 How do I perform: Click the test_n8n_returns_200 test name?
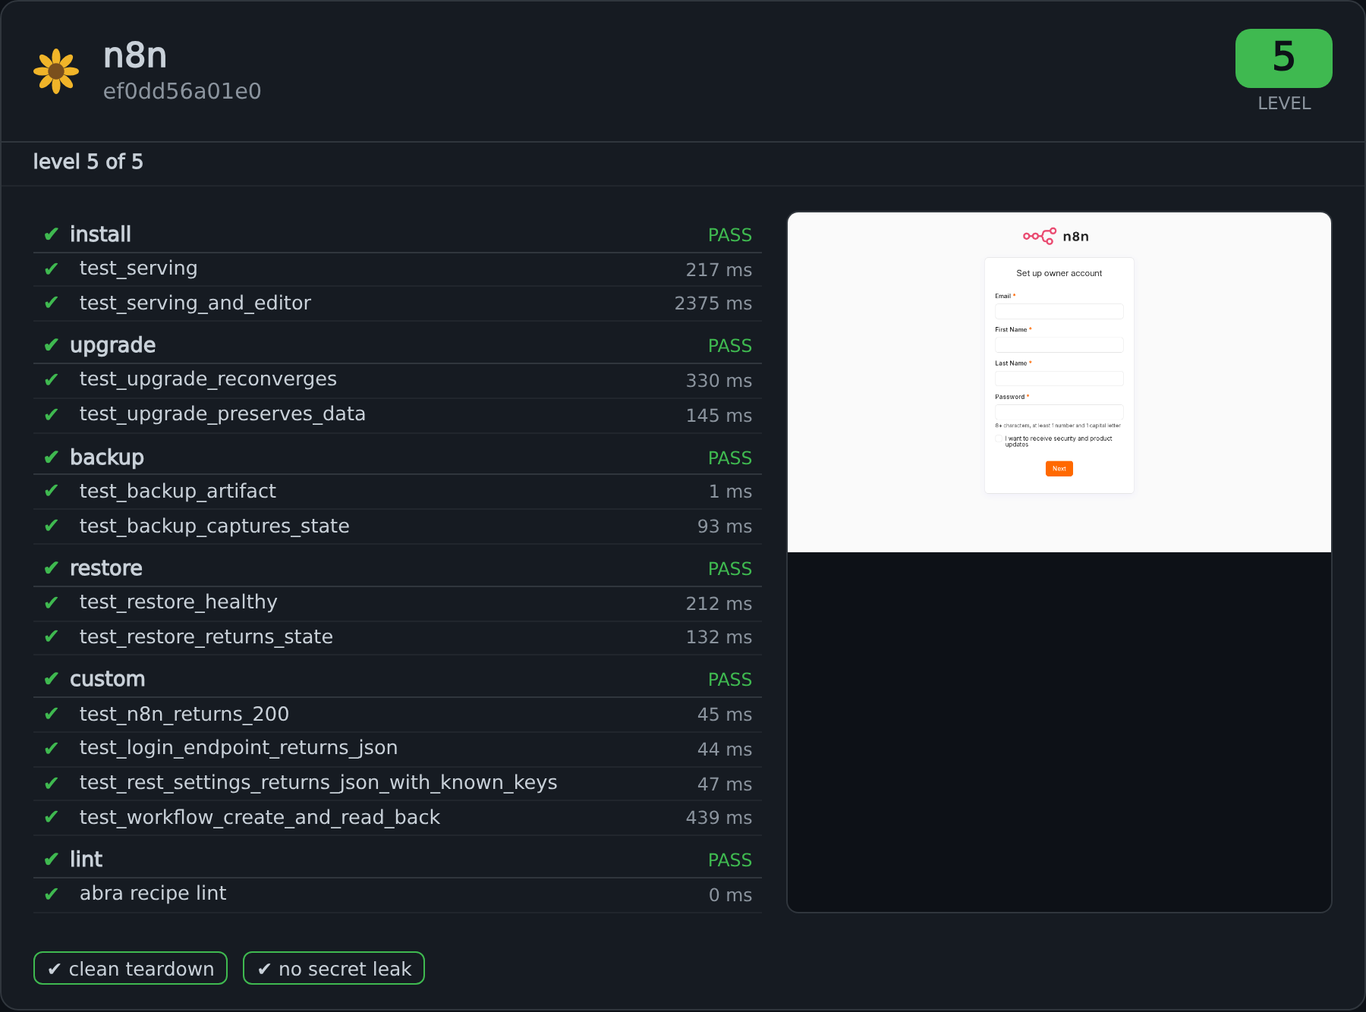click(x=184, y=715)
